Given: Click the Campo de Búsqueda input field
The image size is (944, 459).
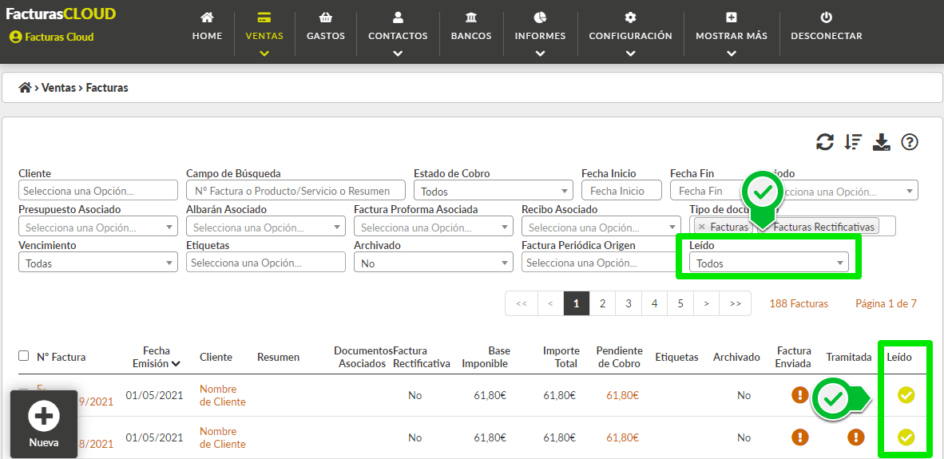Looking at the screenshot, I should 296,191.
